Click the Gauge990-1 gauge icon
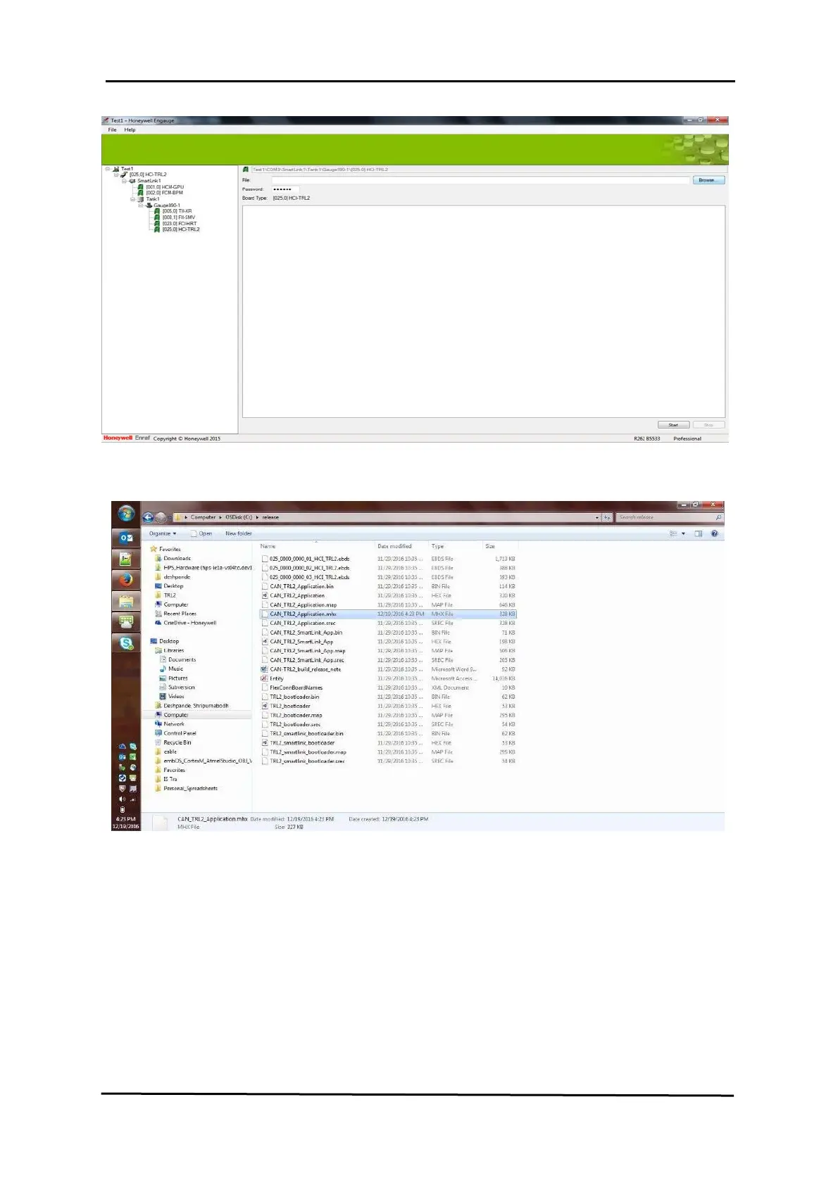This screenshot has height=1185, width=838. point(149,205)
